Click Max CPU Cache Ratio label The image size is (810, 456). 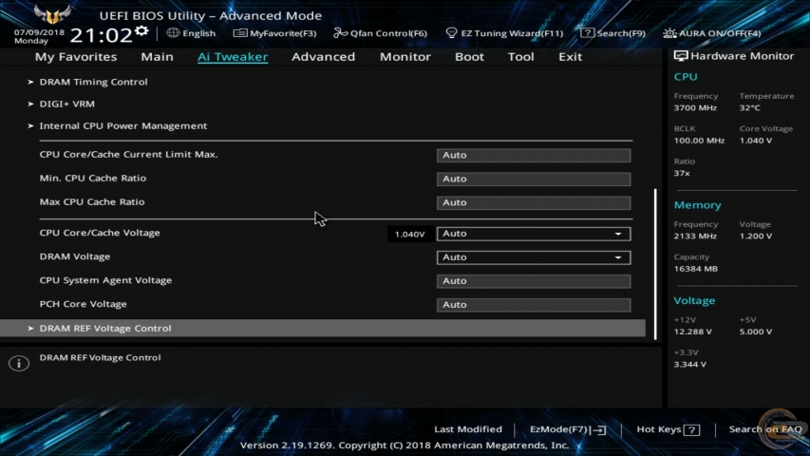pos(92,201)
